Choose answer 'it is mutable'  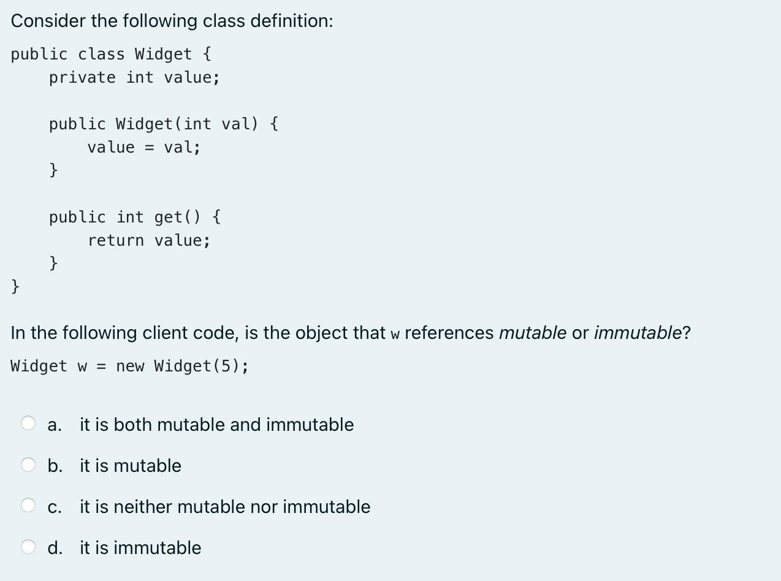point(131,466)
